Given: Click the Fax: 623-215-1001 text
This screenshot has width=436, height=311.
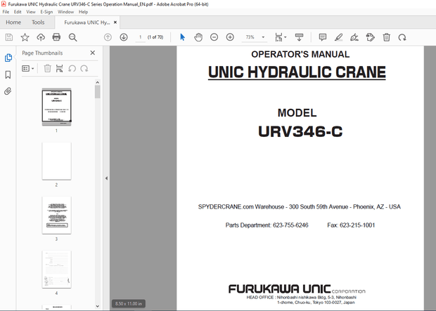Looking at the screenshot, I should click(351, 225).
